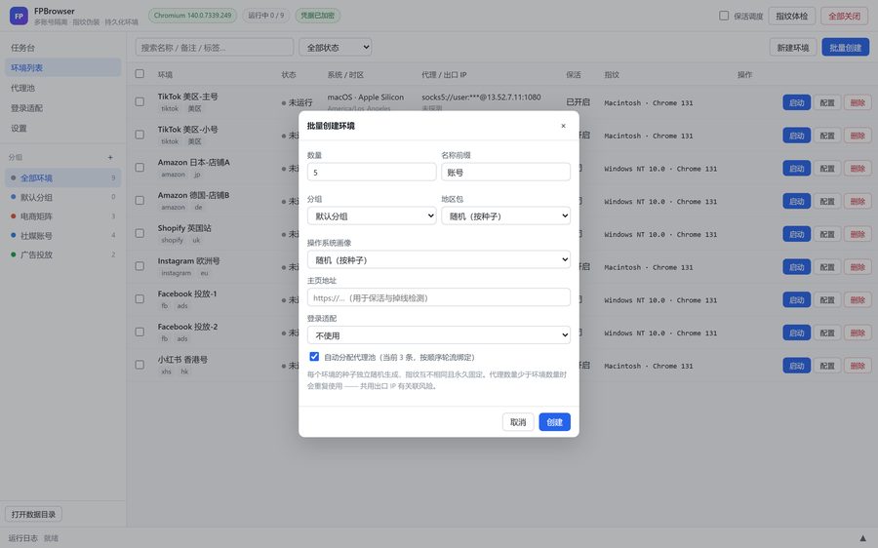
Task: Click 取消 button in dialog
Action: coord(518,422)
